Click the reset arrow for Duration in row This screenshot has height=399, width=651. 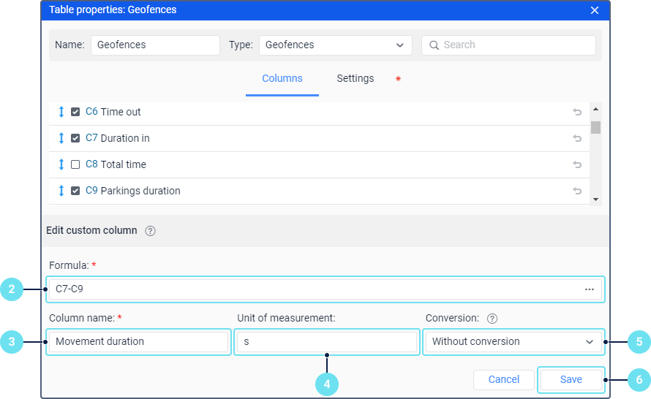(577, 138)
